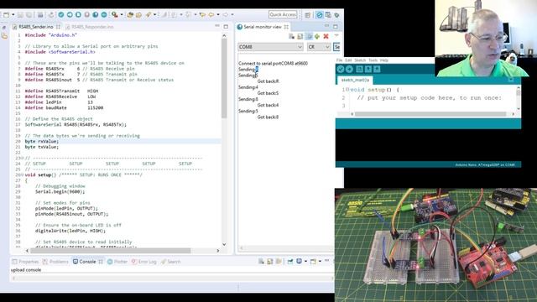Click the 'Serial.begin(9600);' code line
This screenshot has width=537, height=302.
(x=60, y=192)
